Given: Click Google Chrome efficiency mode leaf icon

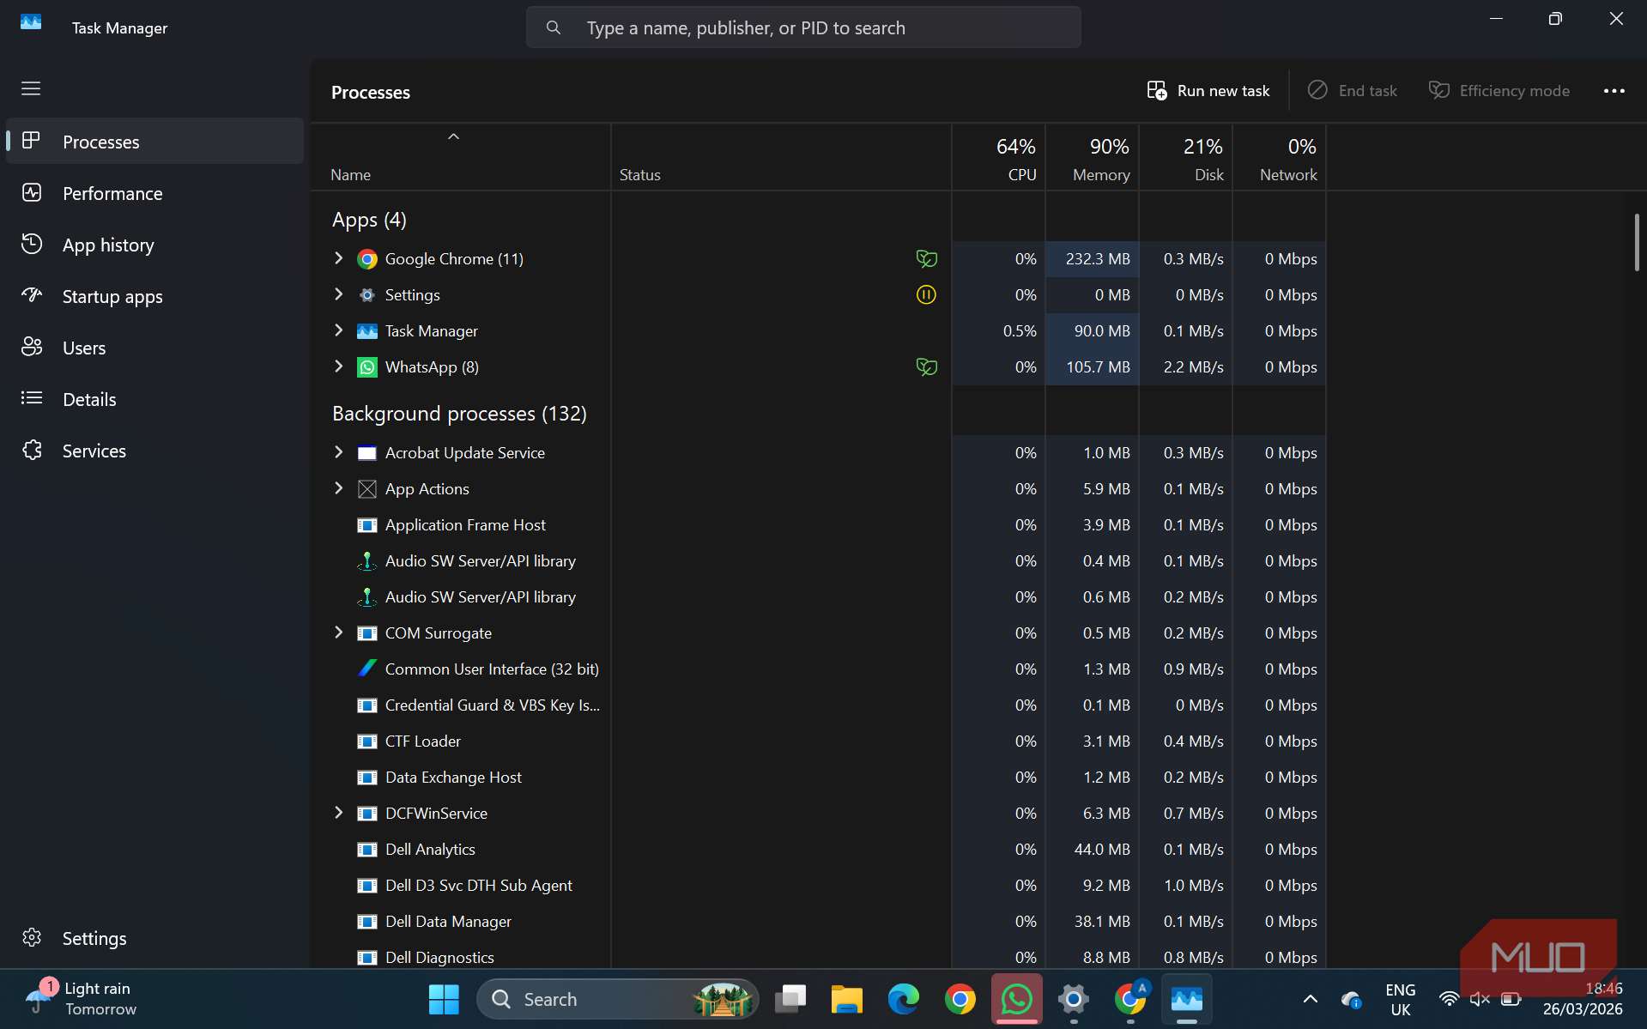Looking at the screenshot, I should [x=926, y=258].
